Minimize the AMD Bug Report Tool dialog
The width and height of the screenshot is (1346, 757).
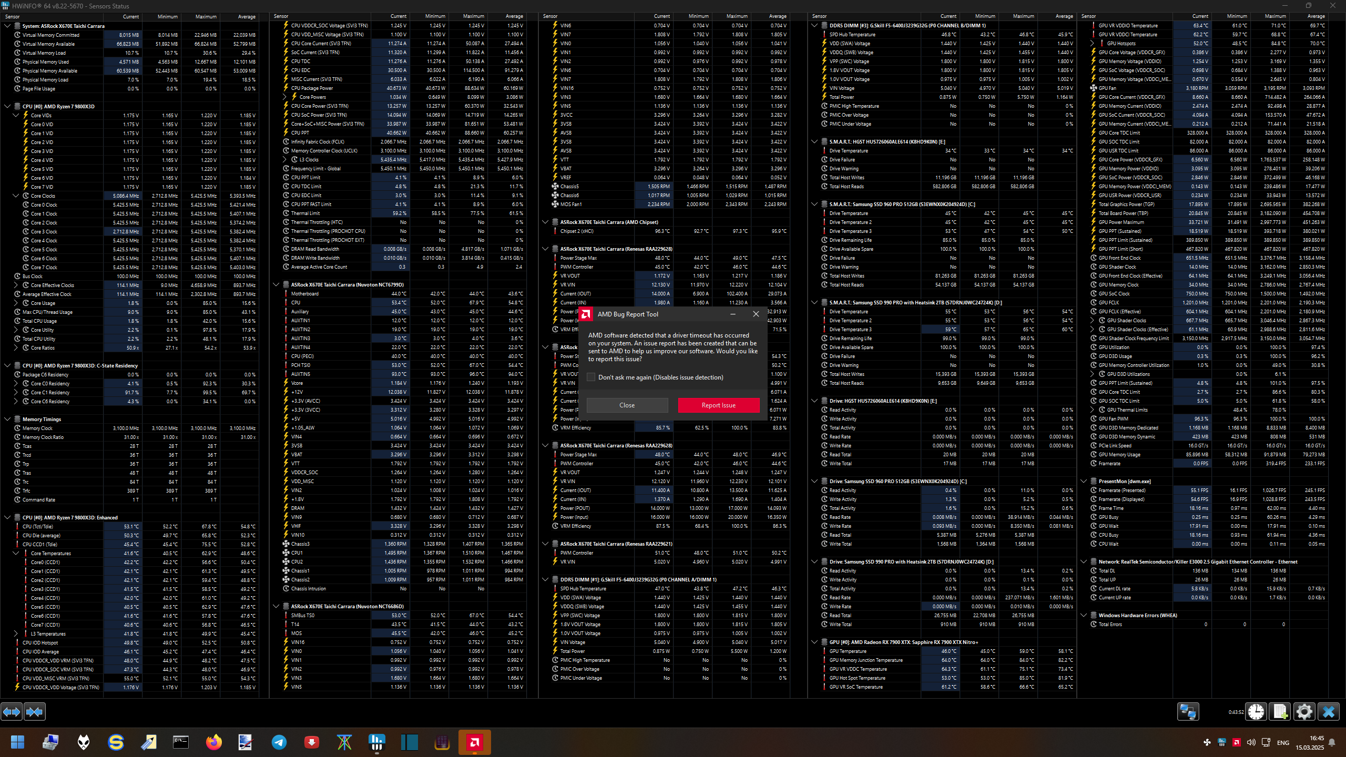pyautogui.click(x=732, y=314)
